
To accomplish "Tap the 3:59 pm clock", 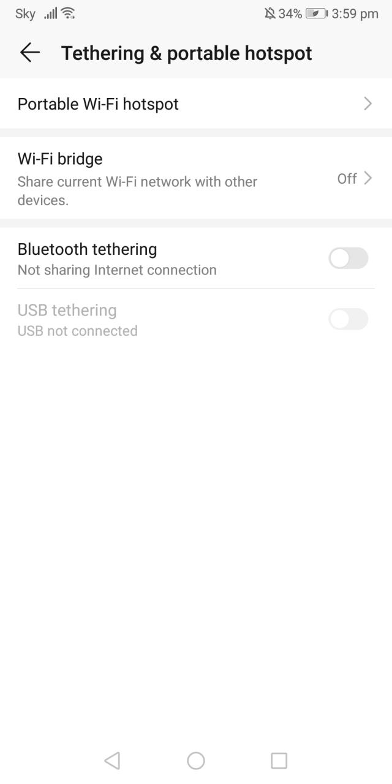I will pyautogui.click(x=355, y=13).
